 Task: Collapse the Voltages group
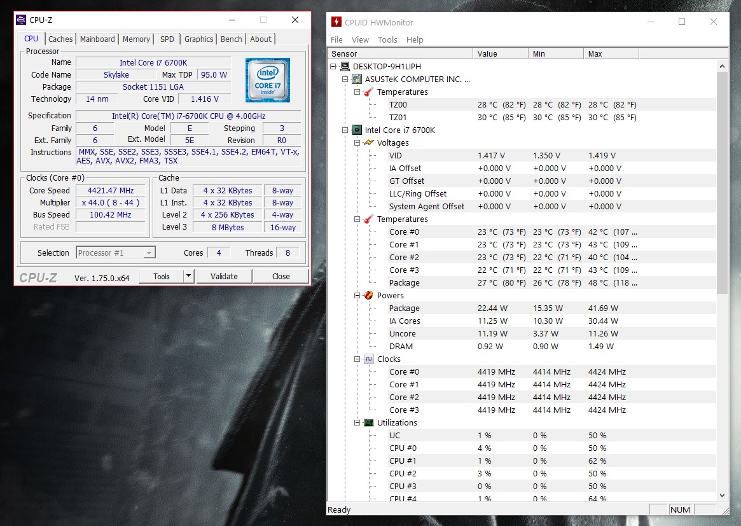pyautogui.click(x=357, y=142)
